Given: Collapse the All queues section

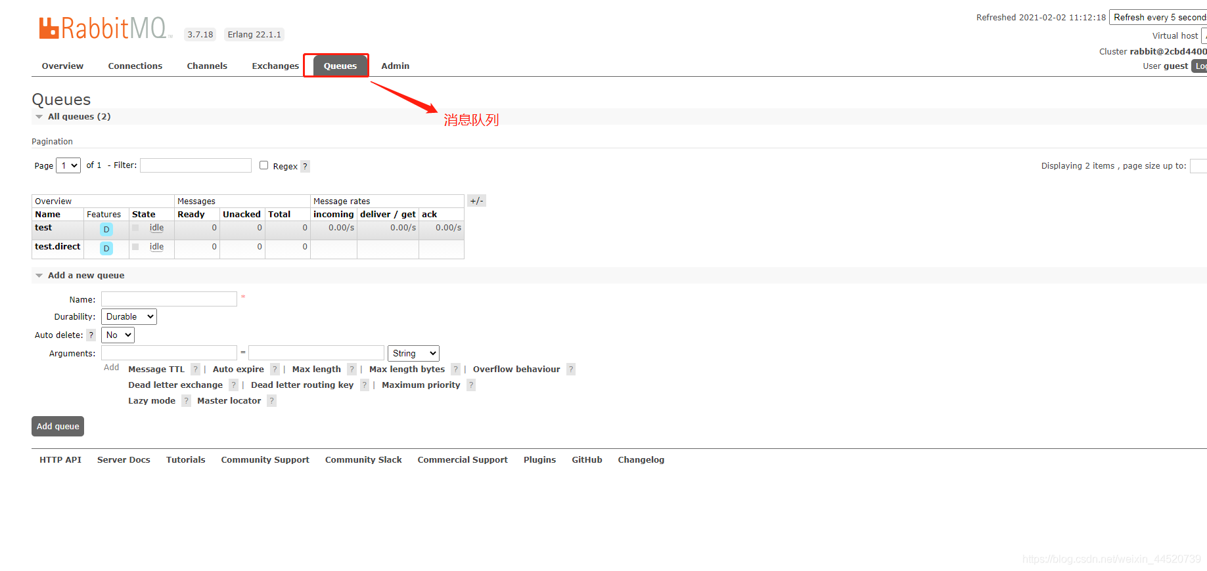Looking at the screenshot, I should click(x=72, y=117).
